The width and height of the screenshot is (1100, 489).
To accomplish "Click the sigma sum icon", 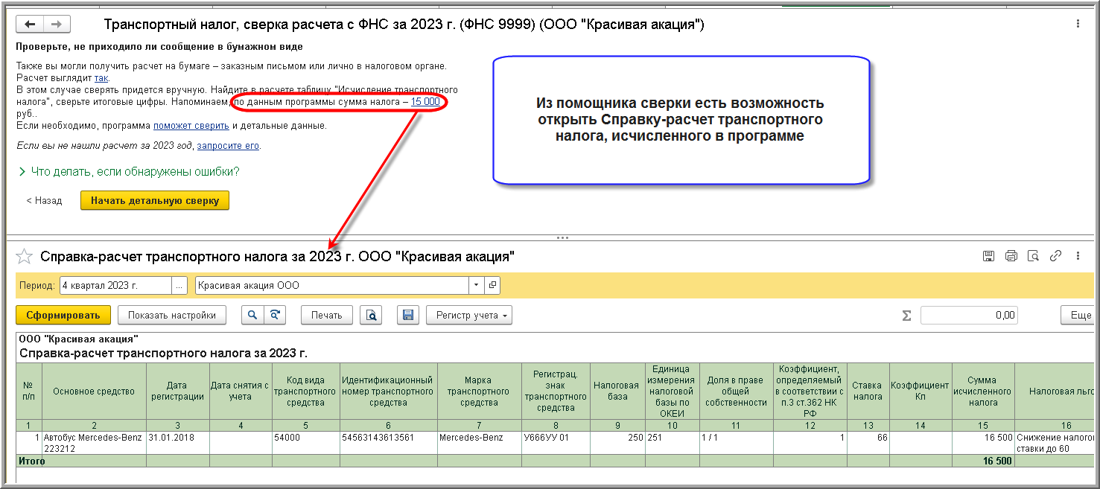I will (906, 316).
